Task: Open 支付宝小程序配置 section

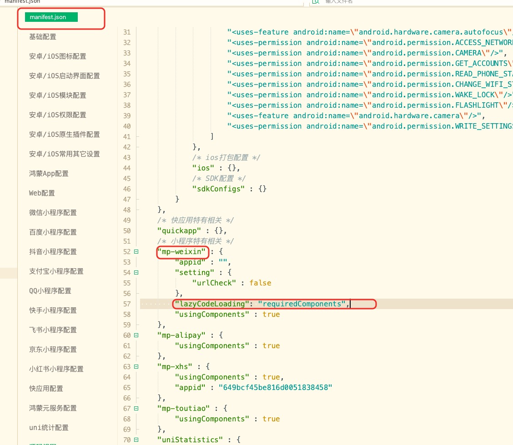Action: [56, 271]
